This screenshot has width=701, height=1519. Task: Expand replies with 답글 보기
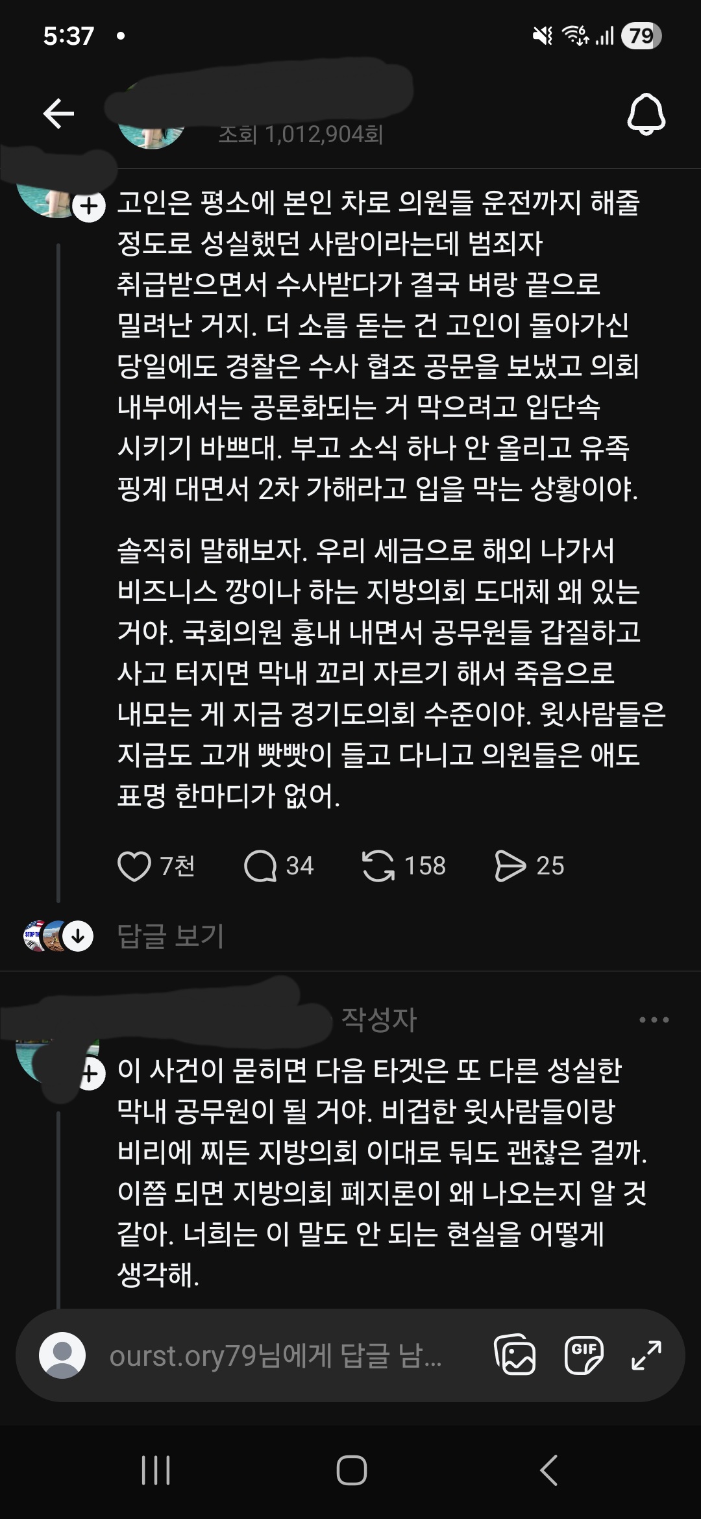tap(170, 937)
